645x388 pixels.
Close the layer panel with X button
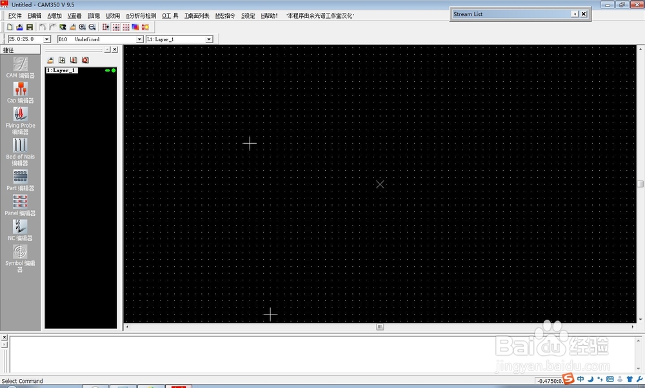coord(115,50)
